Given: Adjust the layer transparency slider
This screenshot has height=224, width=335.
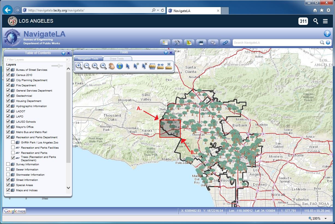Looking at the screenshot, I should click(x=57, y=66).
